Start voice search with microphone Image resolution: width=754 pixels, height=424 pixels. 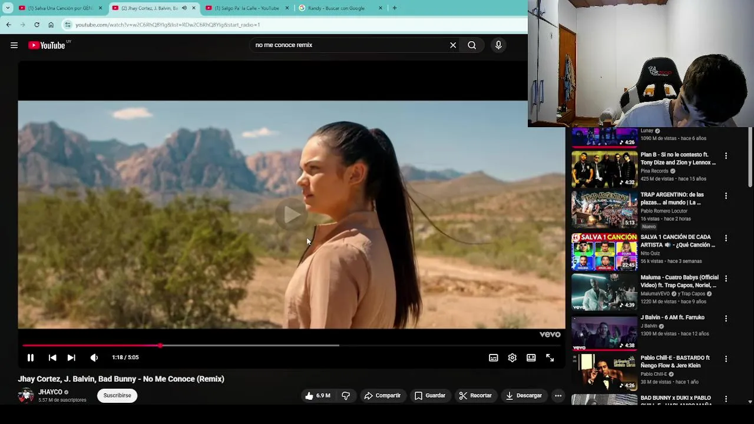coord(498,45)
